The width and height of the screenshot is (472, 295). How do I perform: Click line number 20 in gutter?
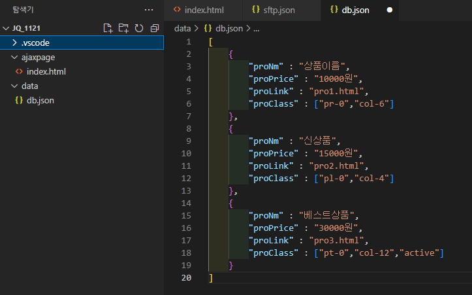[x=186, y=277]
